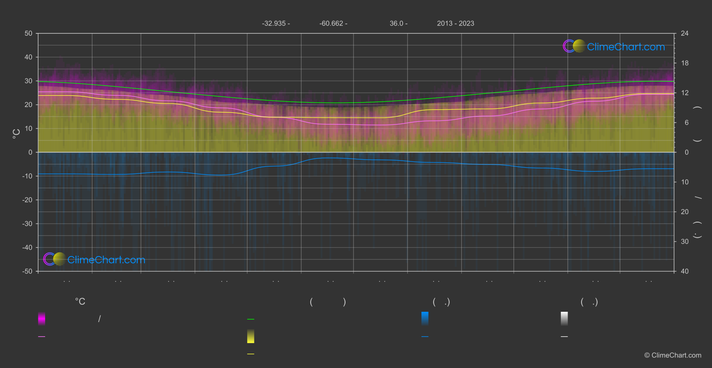Image resolution: width=712 pixels, height=368 pixels.
Task: Select the white line legend marker
Action: point(565,336)
